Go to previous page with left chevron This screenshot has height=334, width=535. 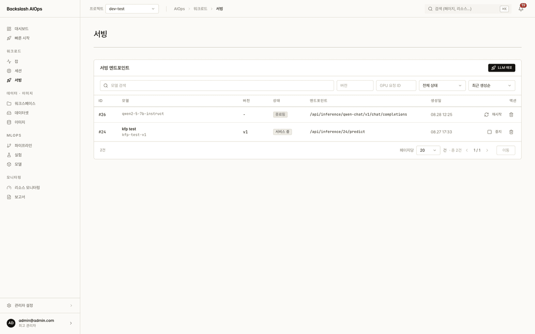pos(467,150)
